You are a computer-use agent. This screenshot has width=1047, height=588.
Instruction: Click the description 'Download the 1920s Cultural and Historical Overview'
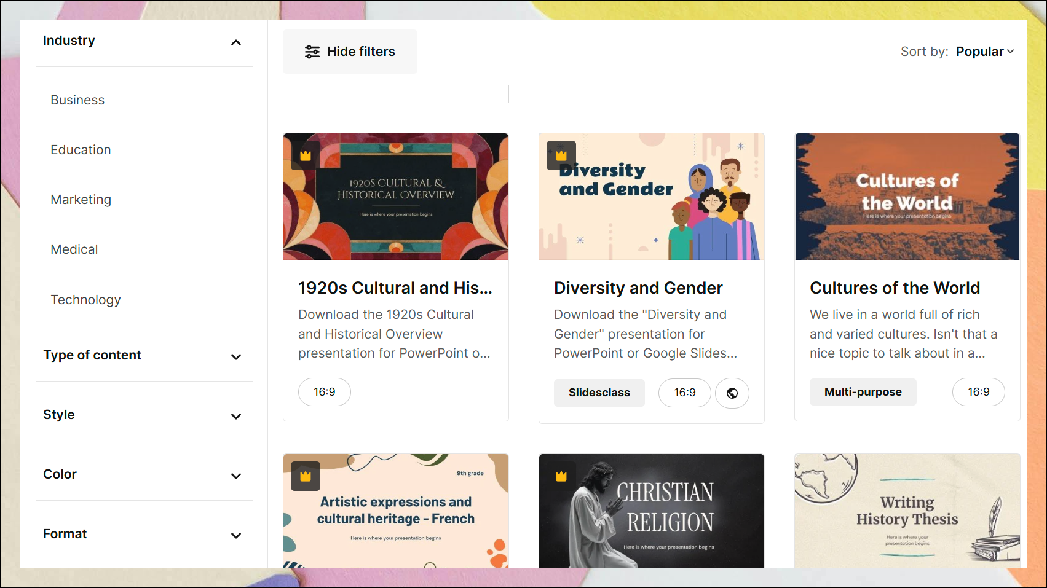click(394, 334)
